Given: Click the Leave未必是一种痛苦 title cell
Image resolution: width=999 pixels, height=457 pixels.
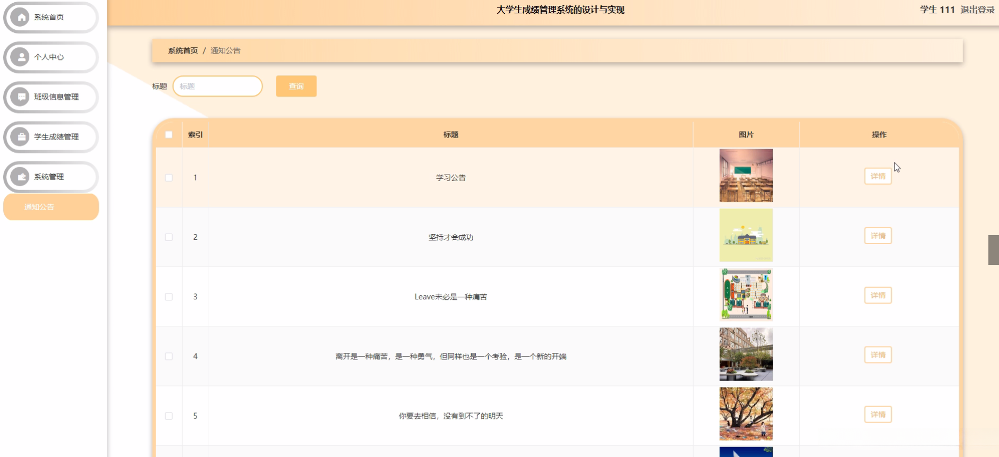Looking at the screenshot, I should tap(451, 297).
